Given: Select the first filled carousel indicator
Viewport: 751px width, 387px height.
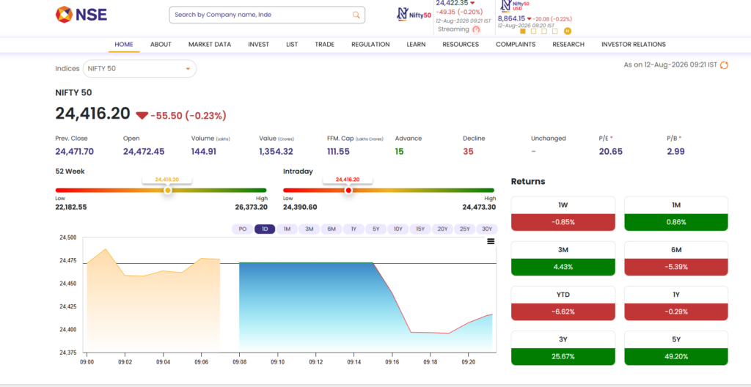Looking at the screenshot, I should [522, 31].
